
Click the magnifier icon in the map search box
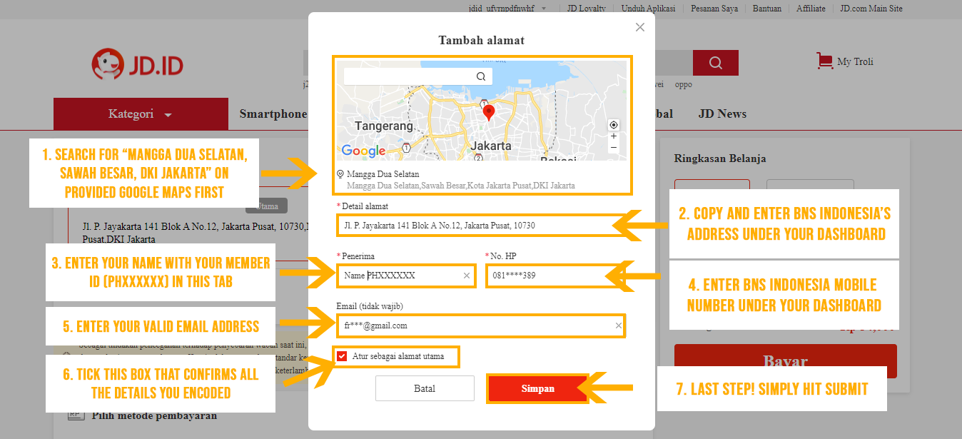pyautogui.click(x=481, y=76)
